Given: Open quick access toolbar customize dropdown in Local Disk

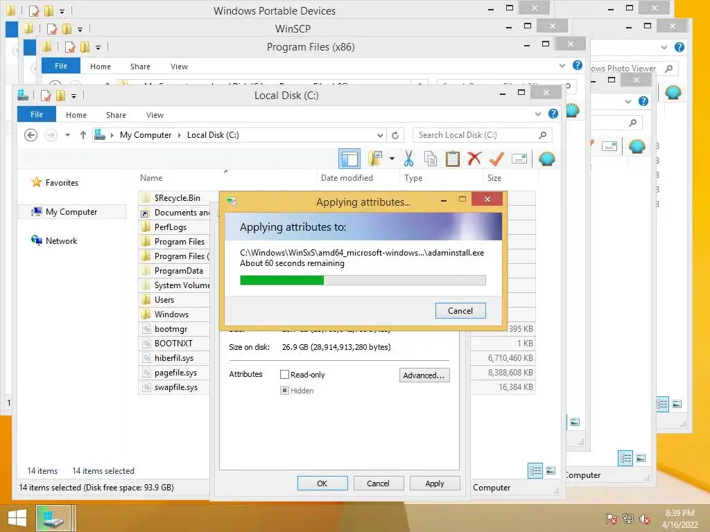Looking at the screenshot, I should [x=73, y=96].
